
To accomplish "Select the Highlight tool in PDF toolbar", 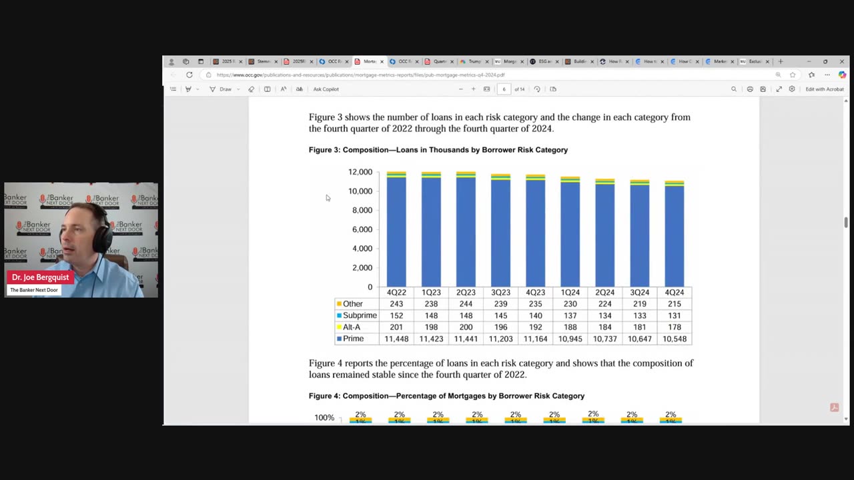I will (188, 89).
